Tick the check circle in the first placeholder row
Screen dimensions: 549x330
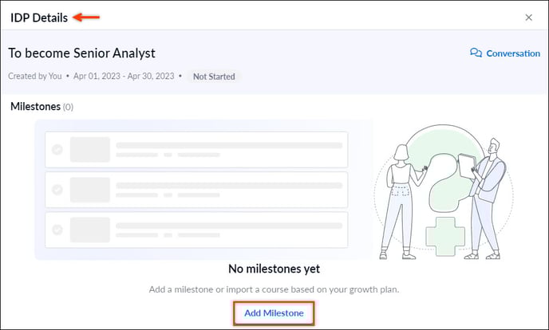(x=57, y=150)
